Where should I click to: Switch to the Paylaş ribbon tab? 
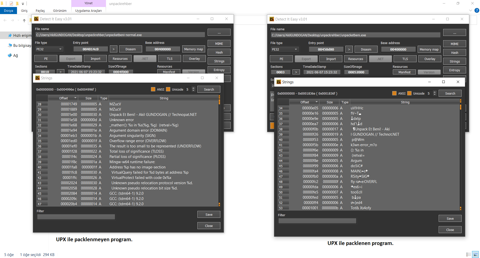[x=40, y=11]
